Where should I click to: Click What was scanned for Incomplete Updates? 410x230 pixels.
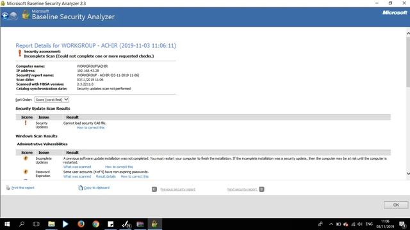pyautogui.click(x=77, y=167)
